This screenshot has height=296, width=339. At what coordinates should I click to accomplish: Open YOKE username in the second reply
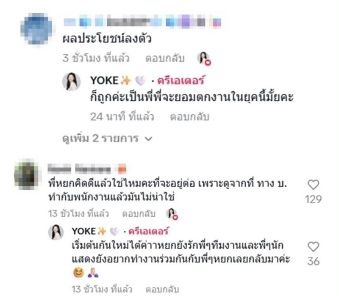pos(84,231)
